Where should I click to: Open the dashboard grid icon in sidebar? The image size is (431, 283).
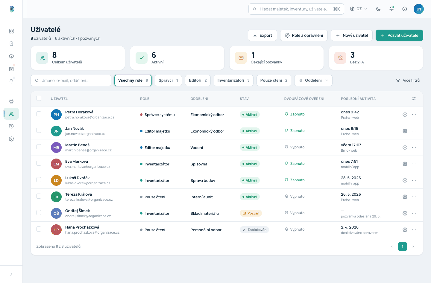11,31
